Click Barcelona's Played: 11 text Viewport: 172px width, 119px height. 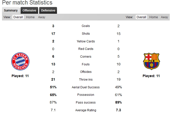tap(151, 76)
